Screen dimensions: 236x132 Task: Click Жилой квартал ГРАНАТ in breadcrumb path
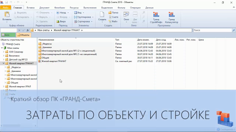tap(67, 30)
